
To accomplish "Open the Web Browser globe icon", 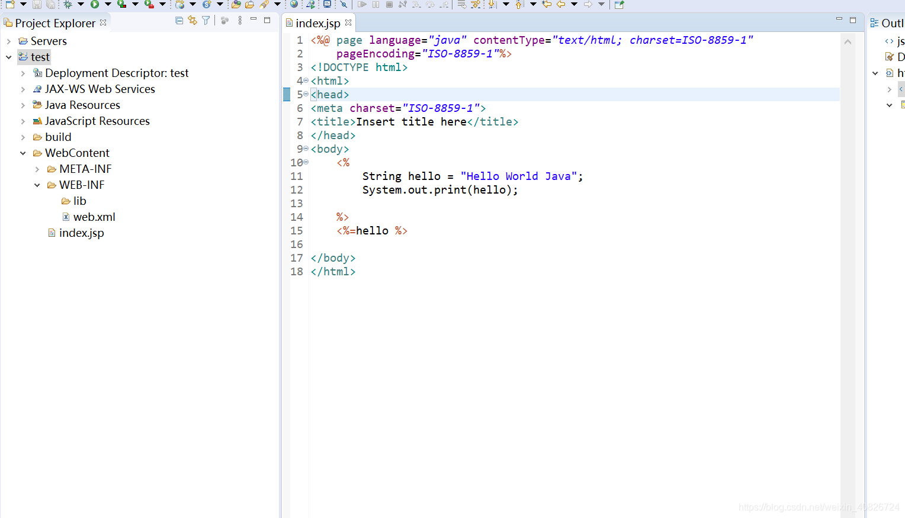I will [294, 4].
